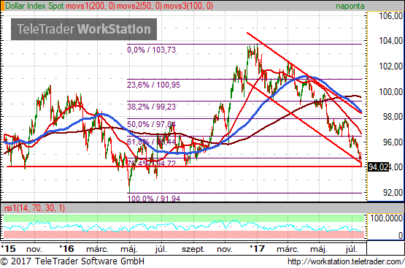Click the RSI scale value 0
This screenshot has height=268, width=405.
coord(400,235)
